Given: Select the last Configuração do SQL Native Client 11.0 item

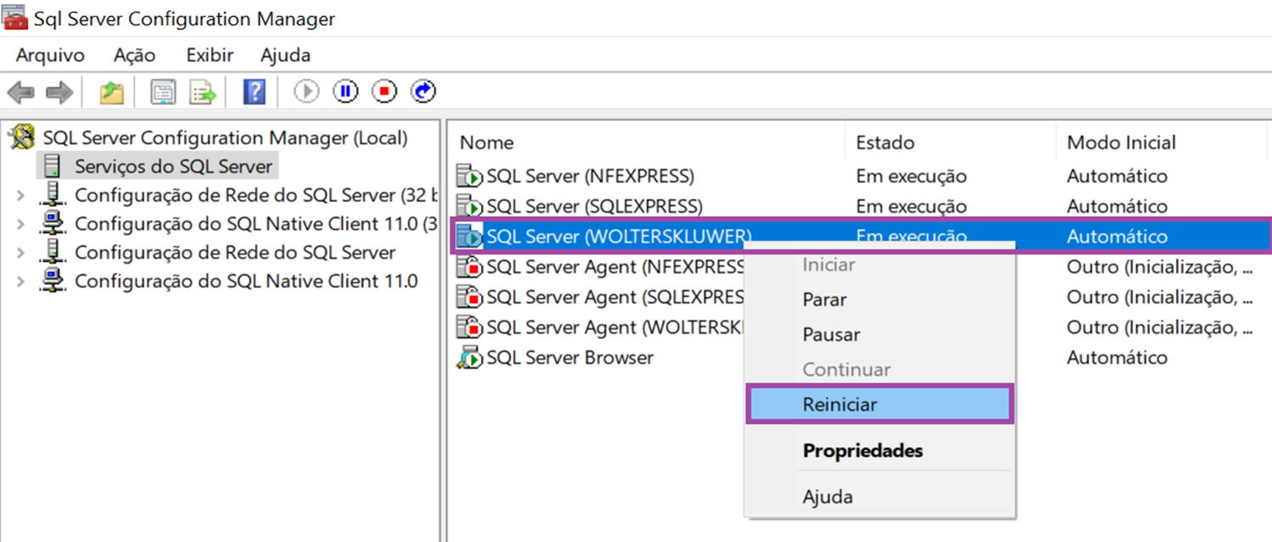Looking at the screenshot, I should 246,282.
